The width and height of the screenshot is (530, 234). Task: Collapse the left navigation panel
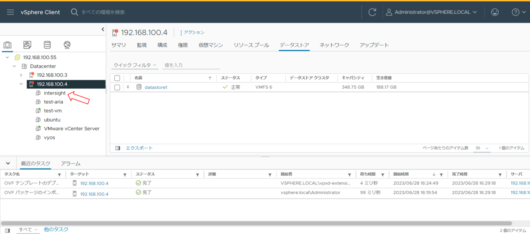point(102,30)
